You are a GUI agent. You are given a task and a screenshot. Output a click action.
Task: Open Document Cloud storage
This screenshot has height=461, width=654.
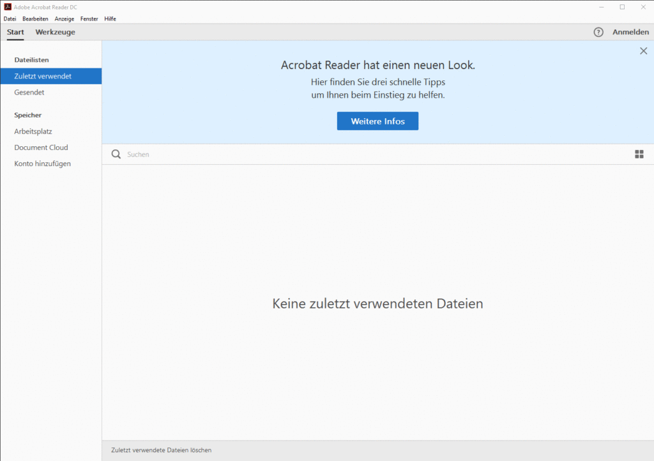(x=41, y=147)
